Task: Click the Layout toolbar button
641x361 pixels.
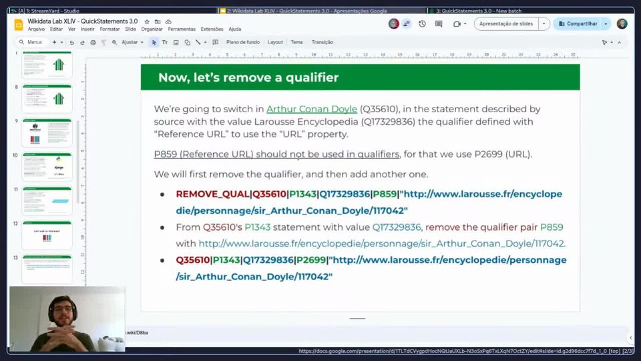Action: 275,42
